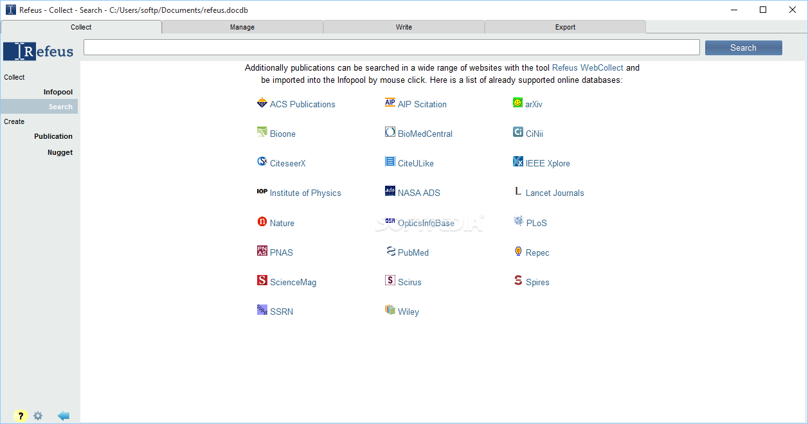Open the arXiv link
Image resolution: width=808 pixels, height=424 pixels.
click(534, 104)
